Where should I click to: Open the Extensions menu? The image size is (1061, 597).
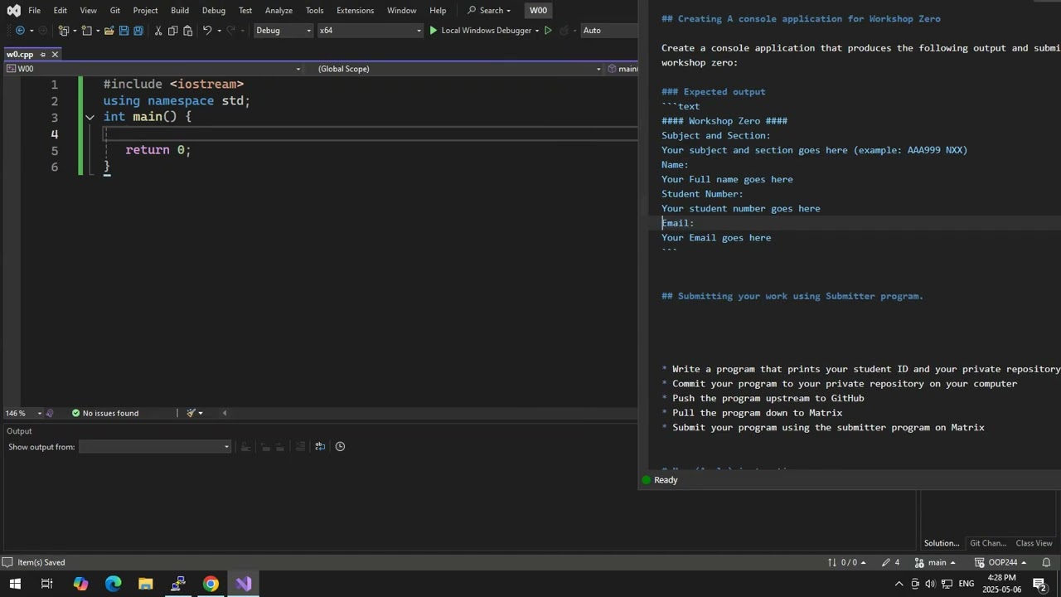[x=355, y=11]
